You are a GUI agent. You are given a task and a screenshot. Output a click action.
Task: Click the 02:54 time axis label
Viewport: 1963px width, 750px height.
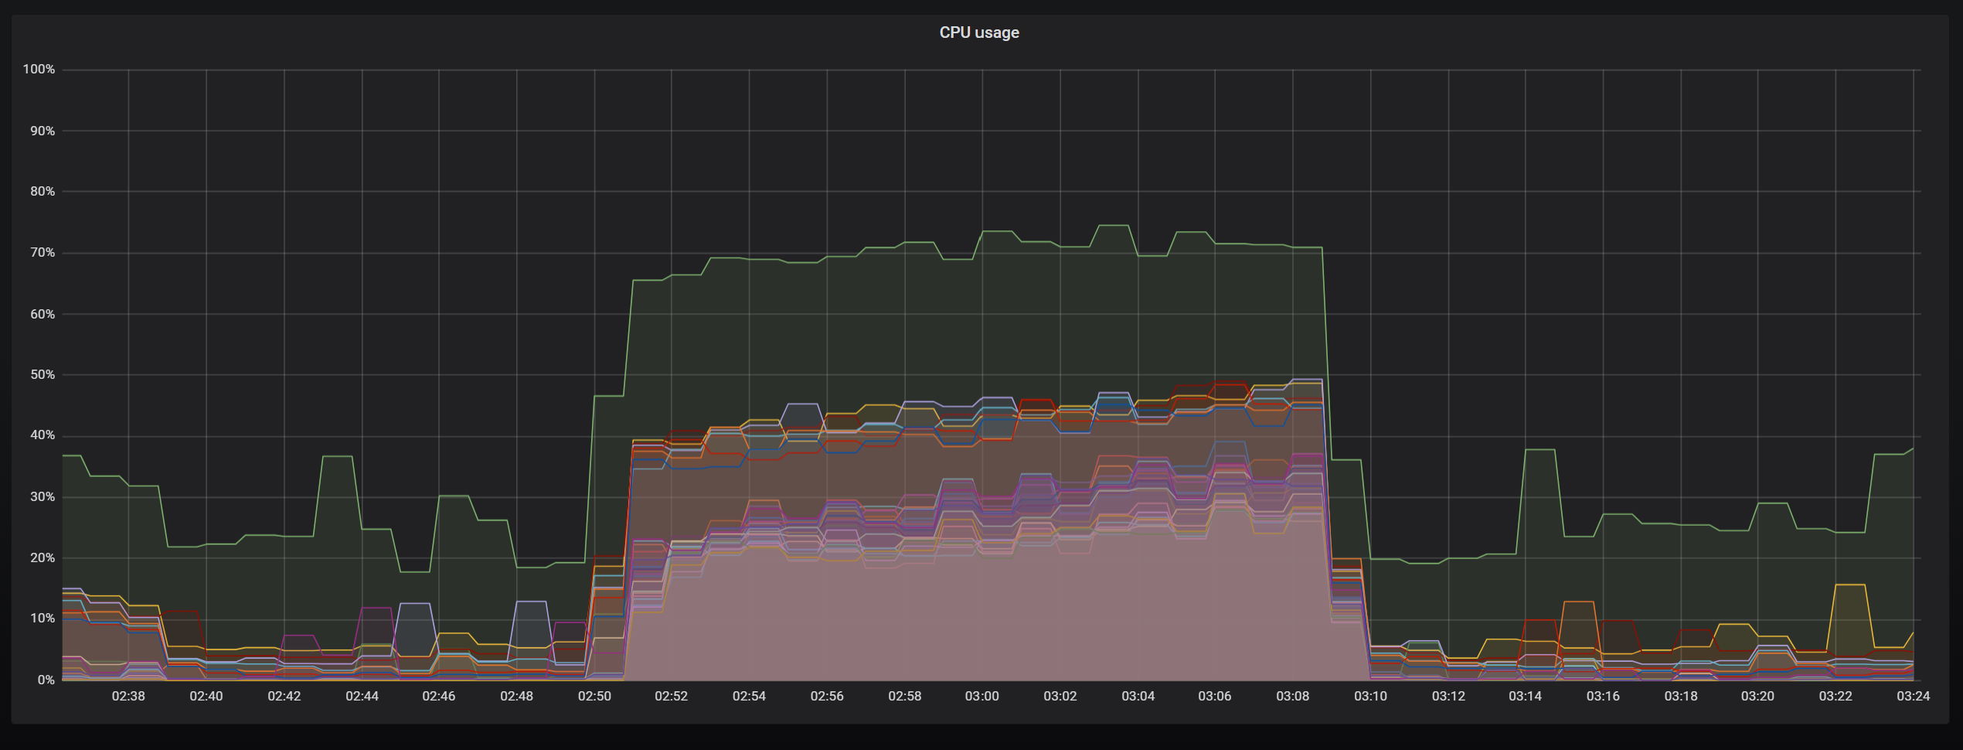tap(749, 696)
